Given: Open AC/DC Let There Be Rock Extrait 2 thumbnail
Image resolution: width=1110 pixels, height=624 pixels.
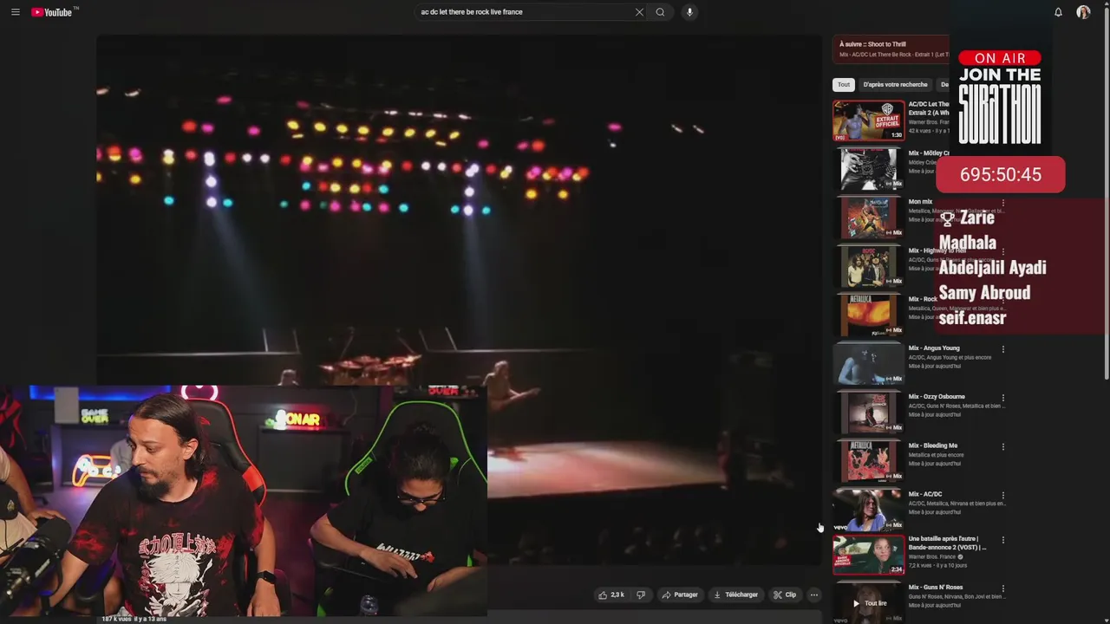Looking at the screenshot, I should coord(869,120).
